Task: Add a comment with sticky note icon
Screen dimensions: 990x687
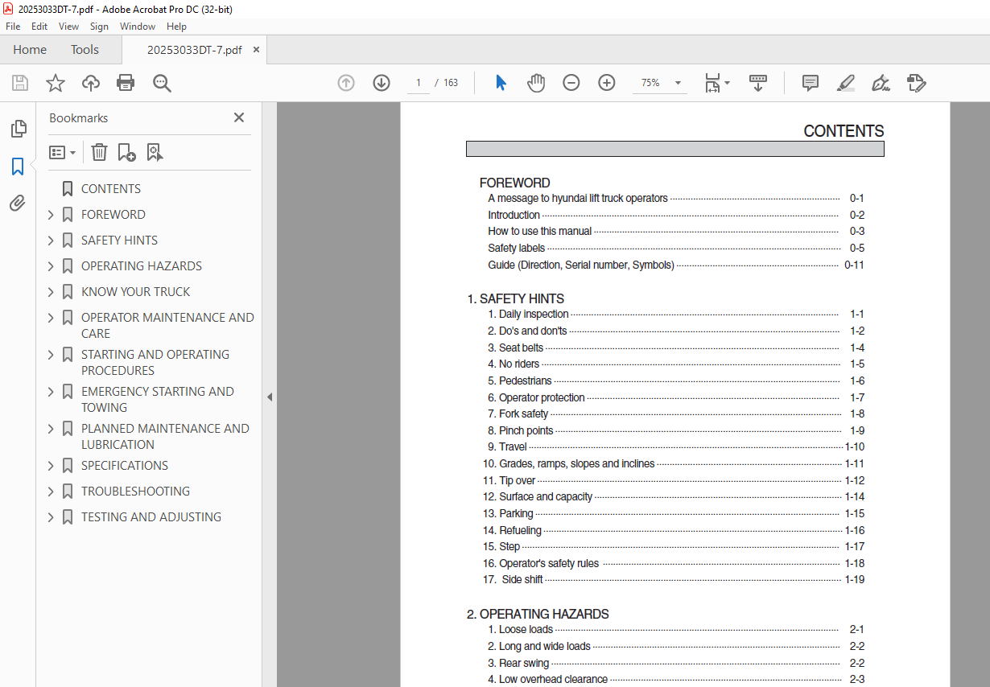Action: pyautogui.click(x=810, y=83)
